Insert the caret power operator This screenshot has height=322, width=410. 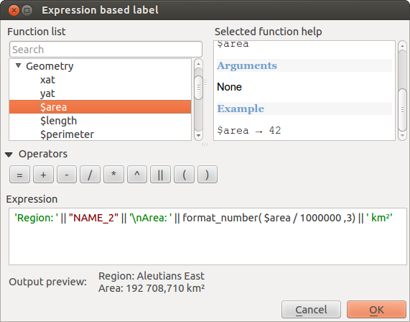tap(137, 175)
